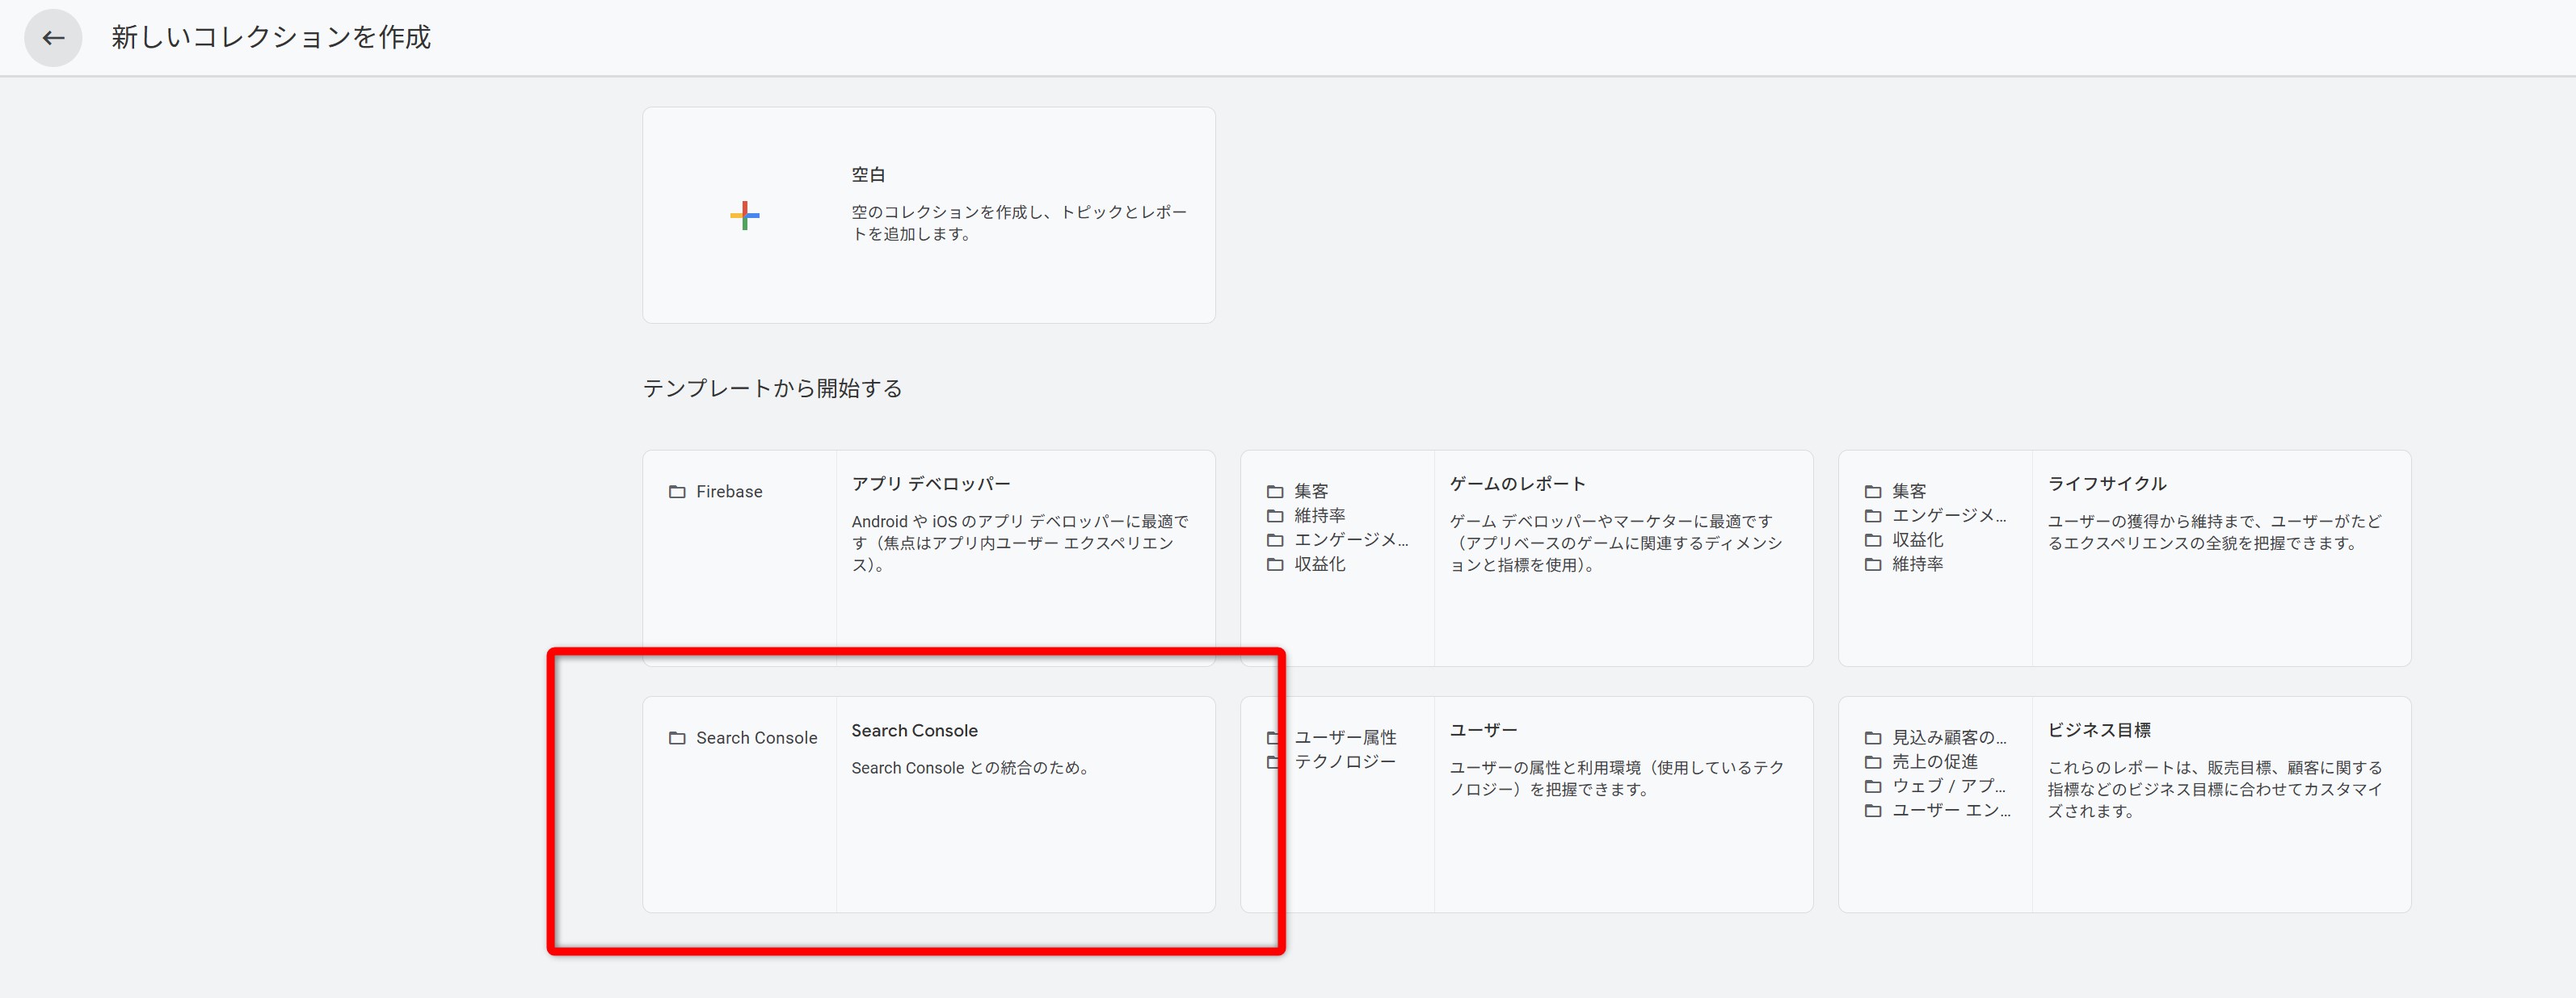The width and height of the screenshot is (2576, 998).
Task: Click the 見込み顧客の... folder icon
Action: pyautogui.click(x=1872, y=738)
